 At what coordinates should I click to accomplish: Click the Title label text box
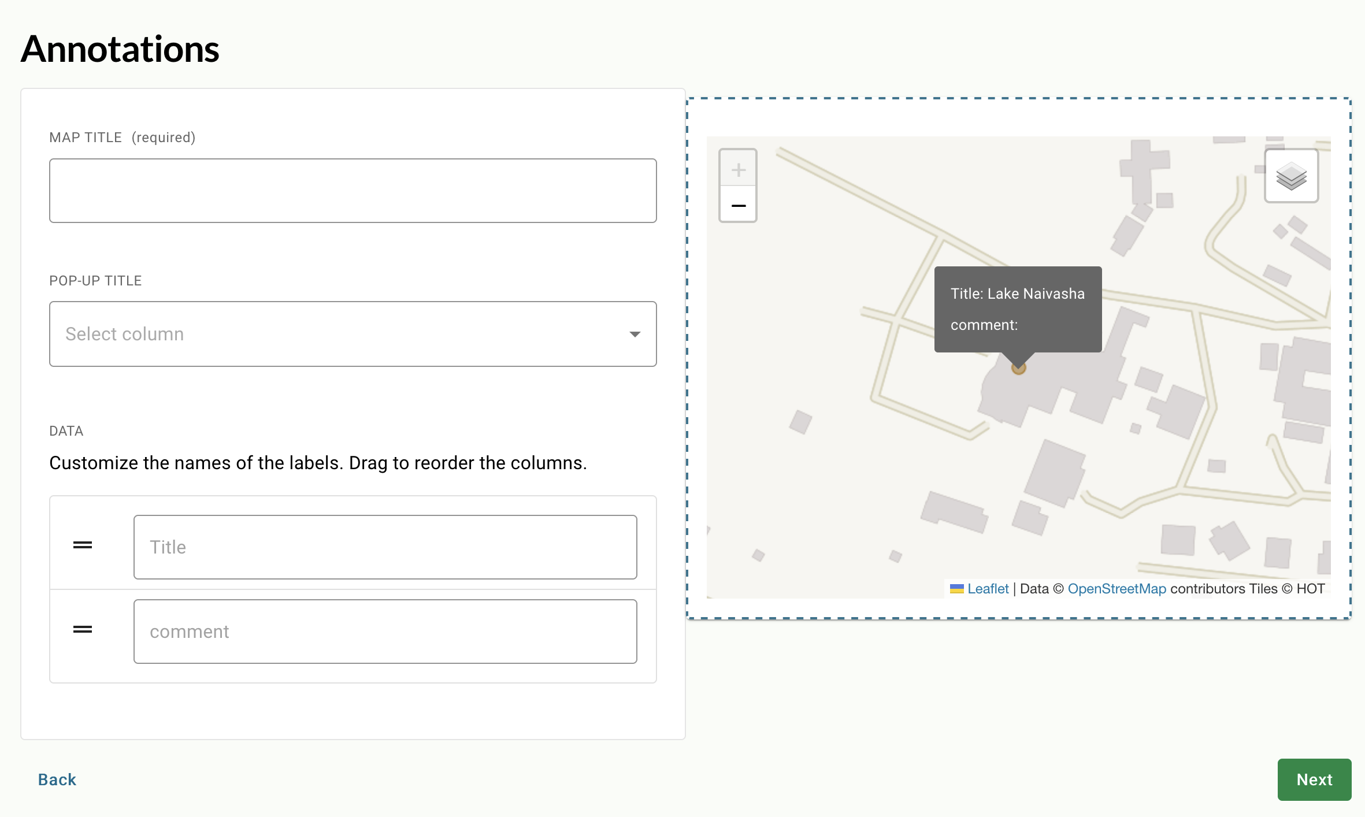pos(385,547)
